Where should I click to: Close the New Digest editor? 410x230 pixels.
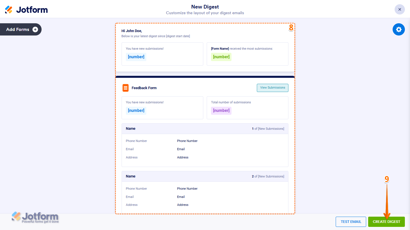pyautogui.click(x=399, y=9)
